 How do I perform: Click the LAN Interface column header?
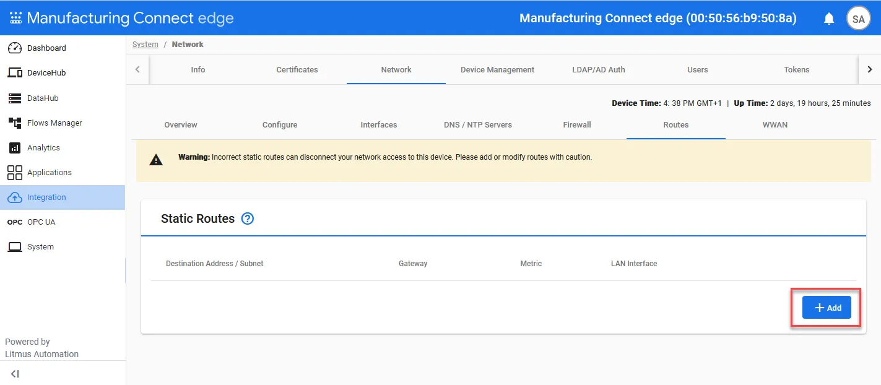click(x=634, y=264)
